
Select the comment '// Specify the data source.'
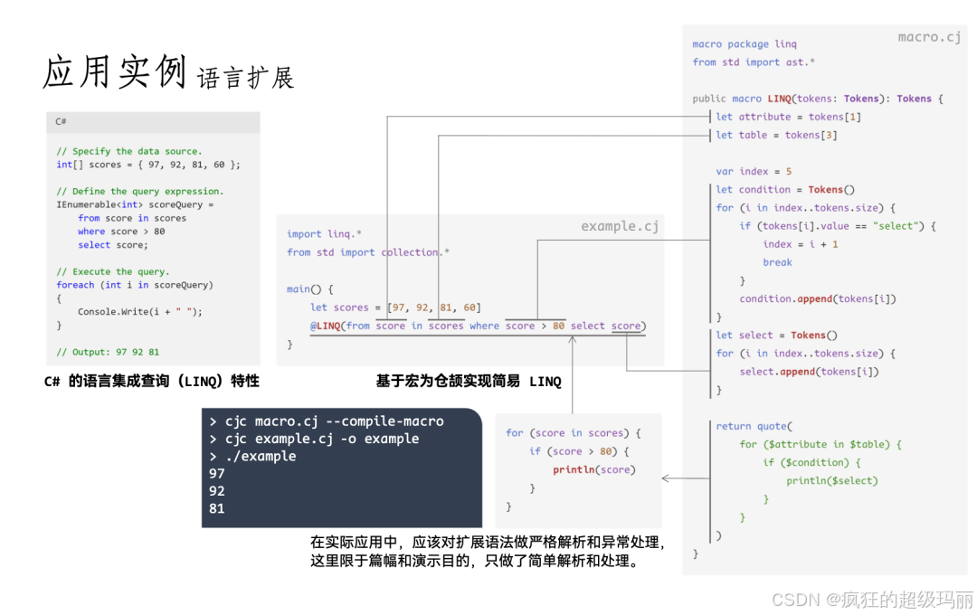coord(129,151)
